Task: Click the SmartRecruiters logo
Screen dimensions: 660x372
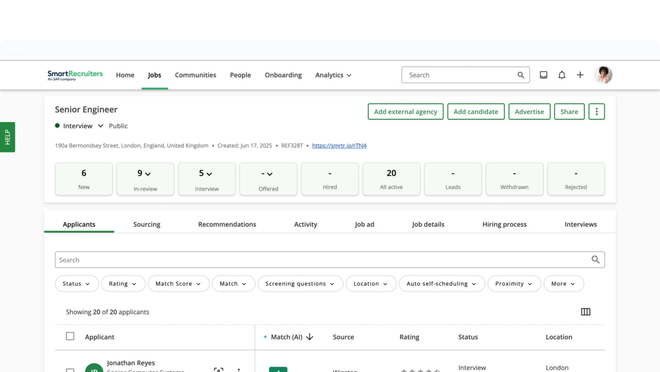Action: click(75, 75)
